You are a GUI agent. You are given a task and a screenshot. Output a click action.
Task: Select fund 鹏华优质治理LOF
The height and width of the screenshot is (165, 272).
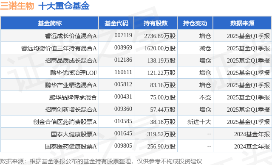coord(74,73)
